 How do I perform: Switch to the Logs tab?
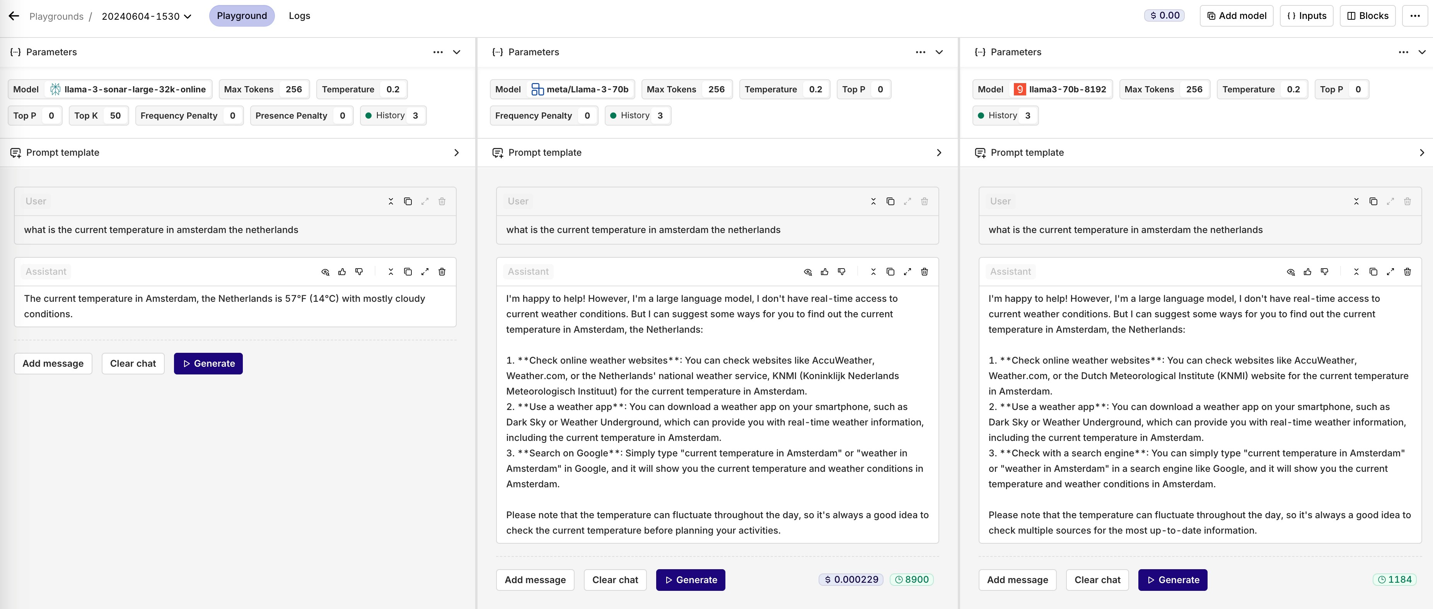pos(299,16)
